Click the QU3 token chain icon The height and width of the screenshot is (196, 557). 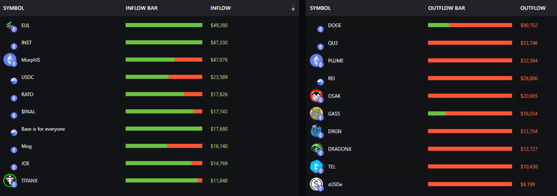click(320, 47)
